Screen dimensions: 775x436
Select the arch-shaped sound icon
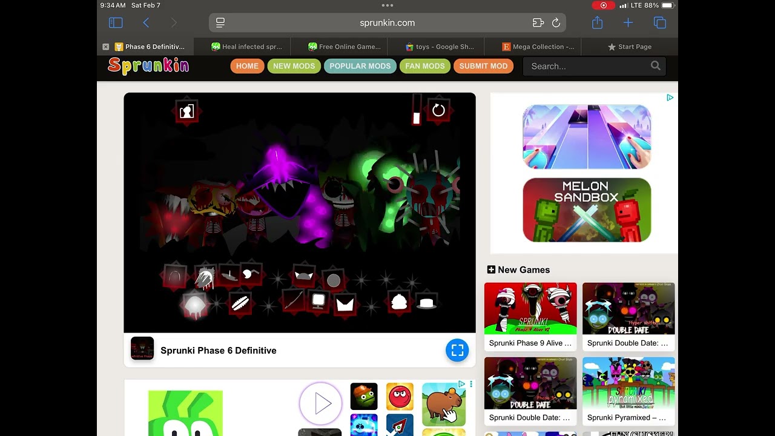[175, 277]
